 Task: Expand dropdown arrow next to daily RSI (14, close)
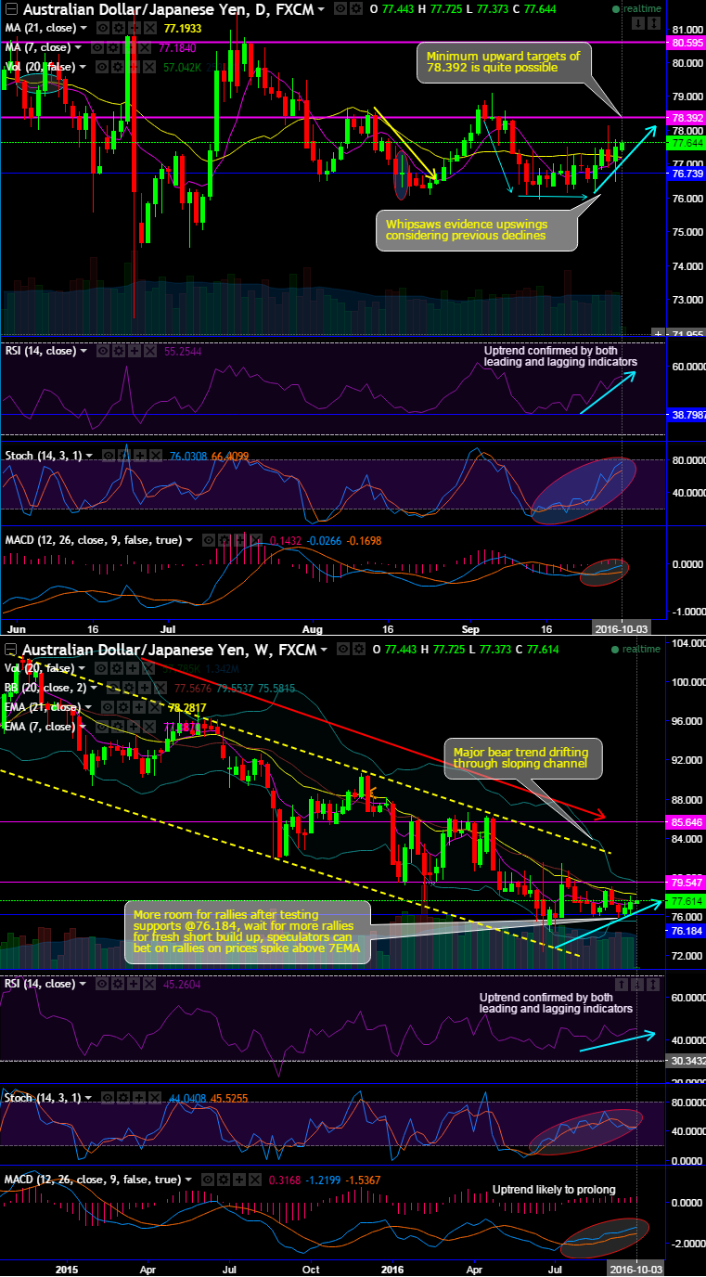point(83,351)
